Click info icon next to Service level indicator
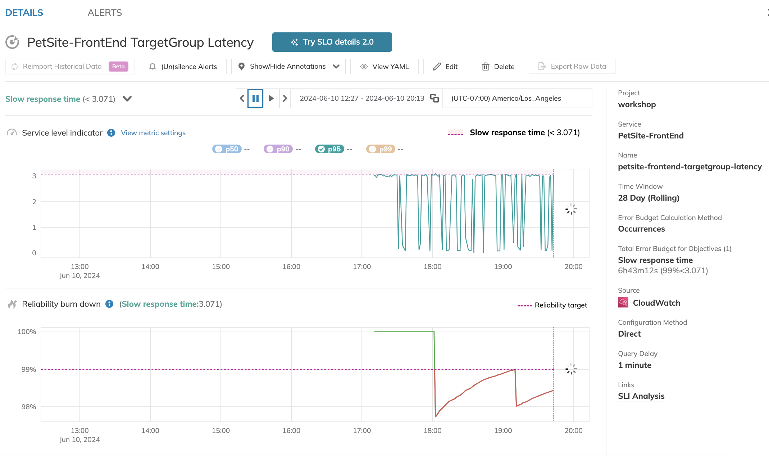This screenshot has width=769, height=456. (x=112, y=133)
